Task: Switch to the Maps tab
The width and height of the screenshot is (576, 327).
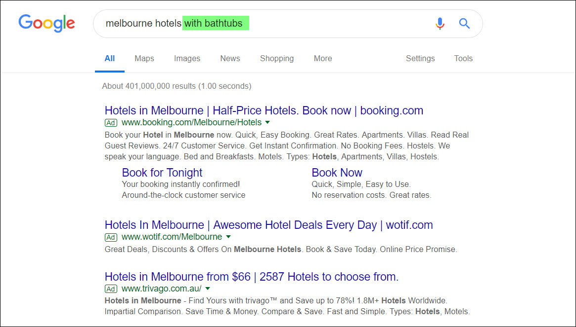Action: [144, 58]
